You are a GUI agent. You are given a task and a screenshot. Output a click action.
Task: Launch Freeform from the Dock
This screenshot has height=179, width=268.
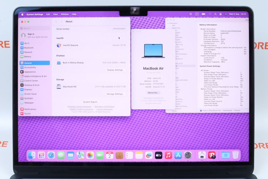(x=149, y=155)
